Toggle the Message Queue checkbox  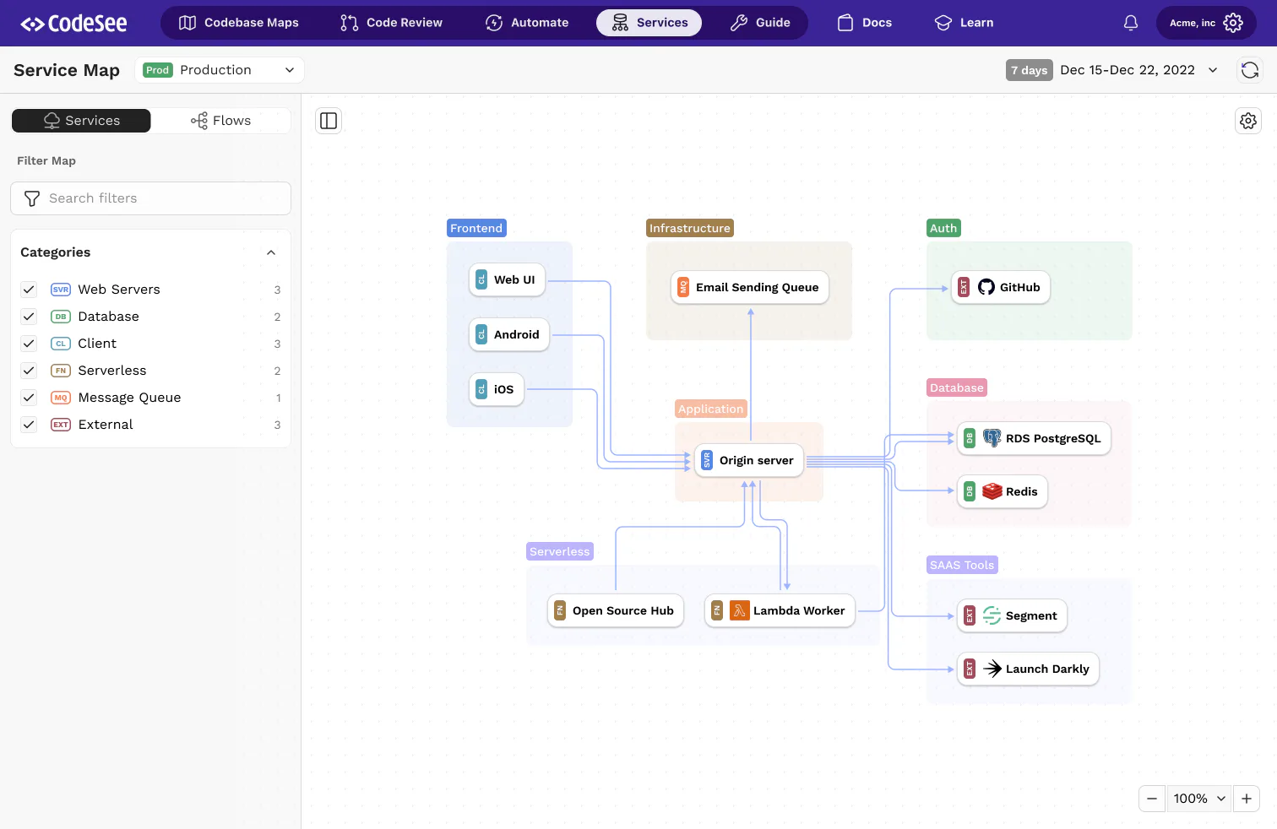pyautogui.click(x=29, y=398)
